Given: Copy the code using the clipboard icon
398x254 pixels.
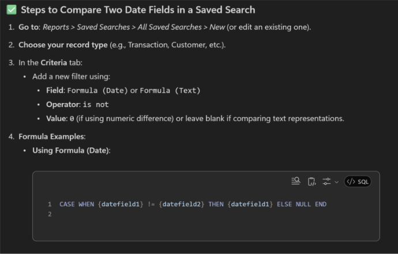Looking at the screenshot, I should pos(311,181).
